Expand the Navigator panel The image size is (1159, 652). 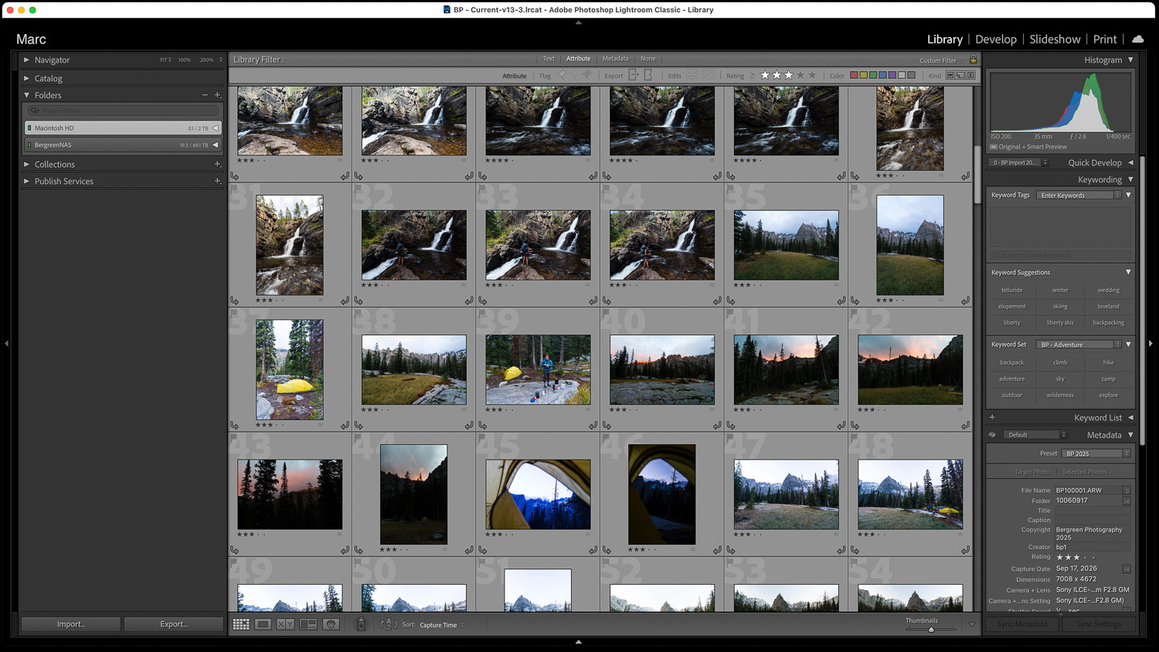click(26, 59)
